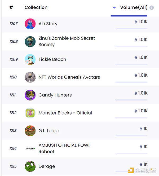Click Zinu's Zombie Mob avatar icon
159x176 pixels.
(30, 42)
